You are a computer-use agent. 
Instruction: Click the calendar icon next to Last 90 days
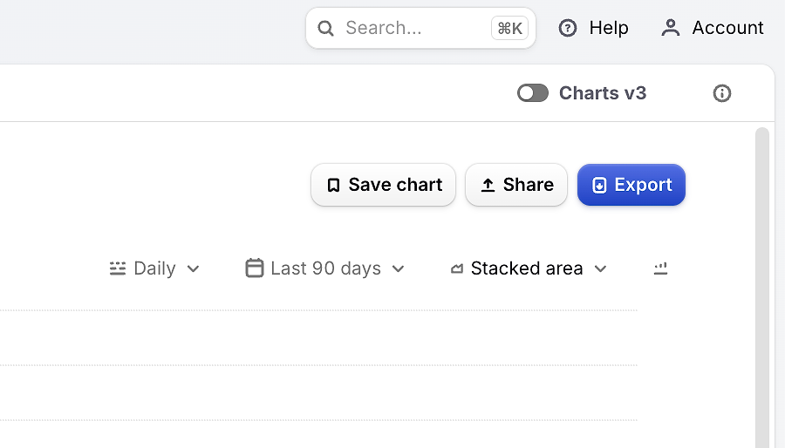tap(255, 268)
